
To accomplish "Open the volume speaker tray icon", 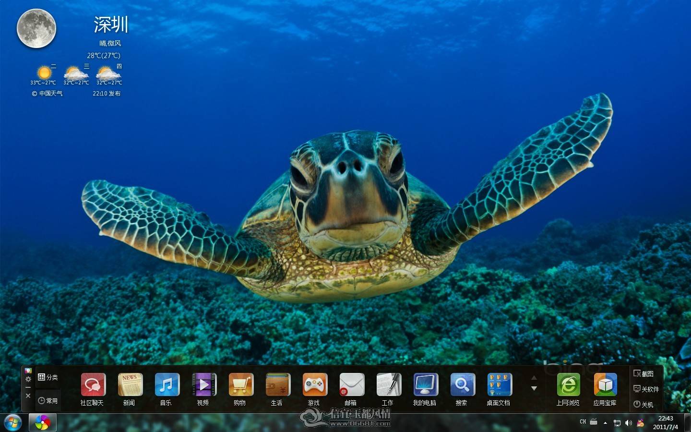I will tap(629, 423).
